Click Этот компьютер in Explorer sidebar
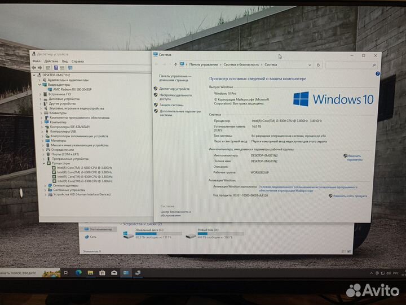This screenshot has height=305, width=406. (x=98, y=229)
